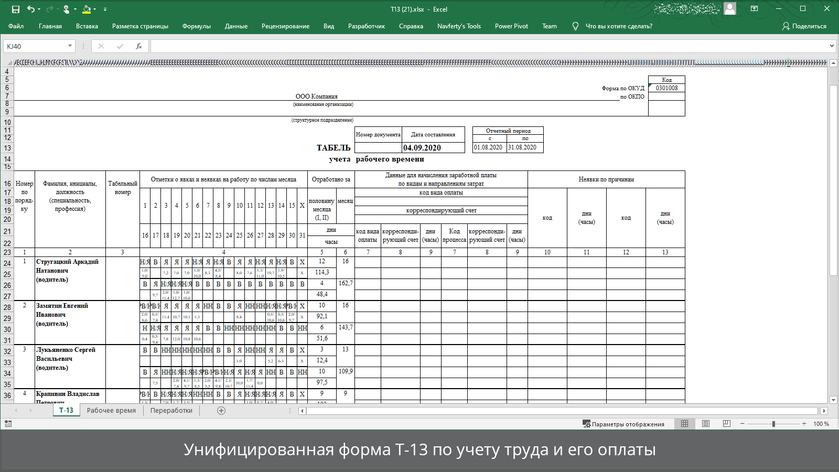Open the Разметка страницы tab
Image resolution: width=839 pixels, height=472 pixels.
pyautogui.click(x=140, y=26)
